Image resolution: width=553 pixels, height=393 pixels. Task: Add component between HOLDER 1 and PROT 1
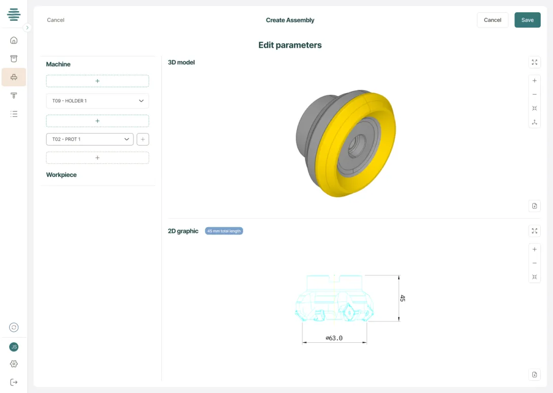click(x=97, y=121)
